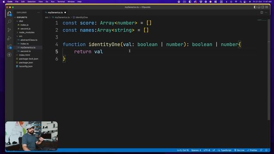Click the code minimap preview
Viewport: 274px width, 154px height.
[262, 20]
